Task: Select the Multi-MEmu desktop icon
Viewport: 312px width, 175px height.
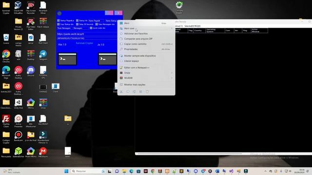Action: point(31,152)
